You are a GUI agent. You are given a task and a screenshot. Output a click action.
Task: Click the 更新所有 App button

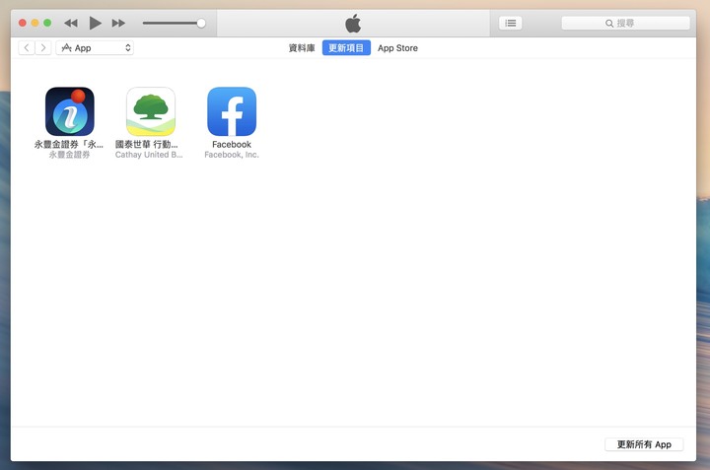[644, 444]
